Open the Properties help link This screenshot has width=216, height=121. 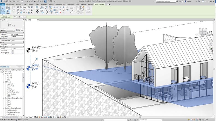pyautogui.click(x=5, y=67)
